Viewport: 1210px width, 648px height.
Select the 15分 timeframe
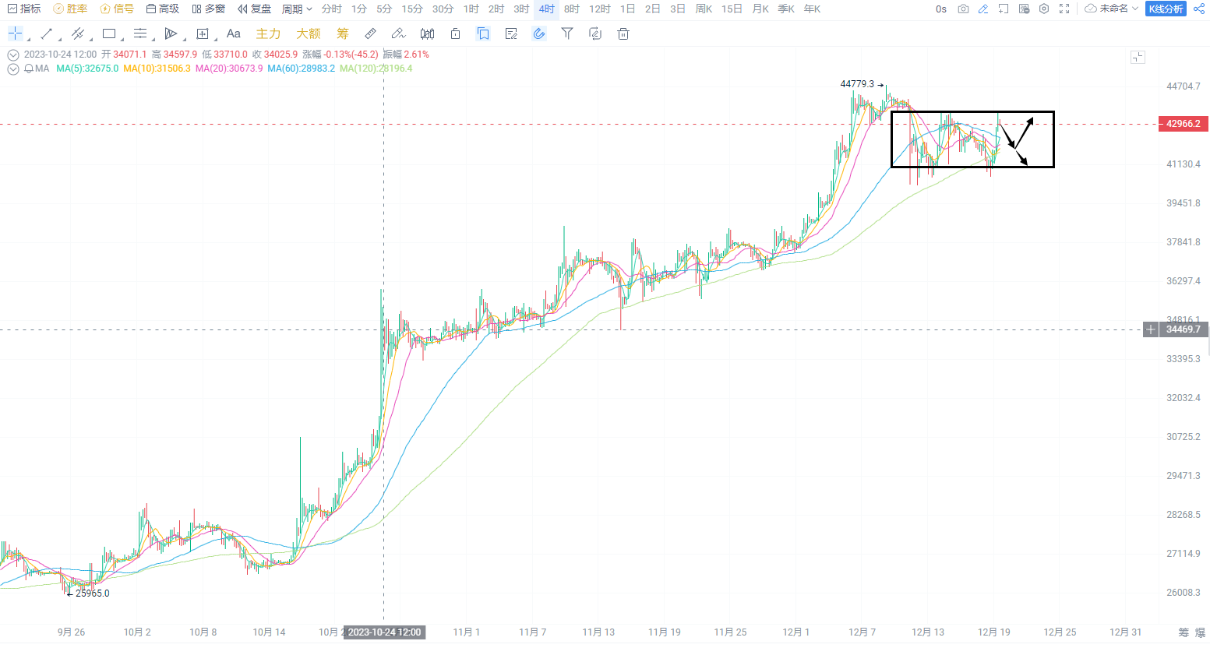(412, 9)
